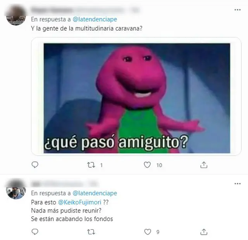Open first tweet author's profile picture
Image resolution: width=248 pixels, height=240 pixels.
coord(16,15)
